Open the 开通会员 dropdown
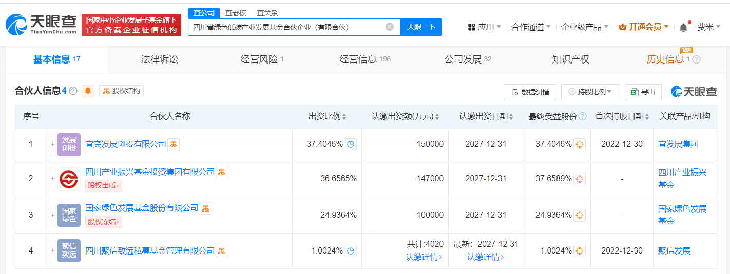The height and width of the screenshot is (274, 730). coord(644,27)
